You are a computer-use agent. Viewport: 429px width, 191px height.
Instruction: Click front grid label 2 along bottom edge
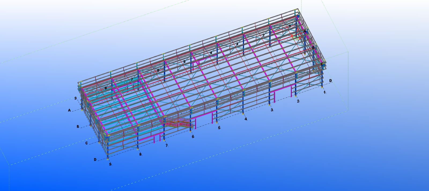298,101
